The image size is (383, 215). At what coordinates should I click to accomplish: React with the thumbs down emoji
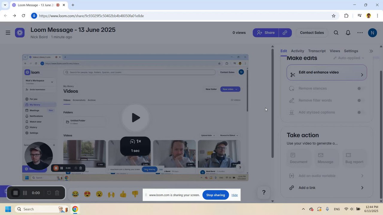point(135,194)
